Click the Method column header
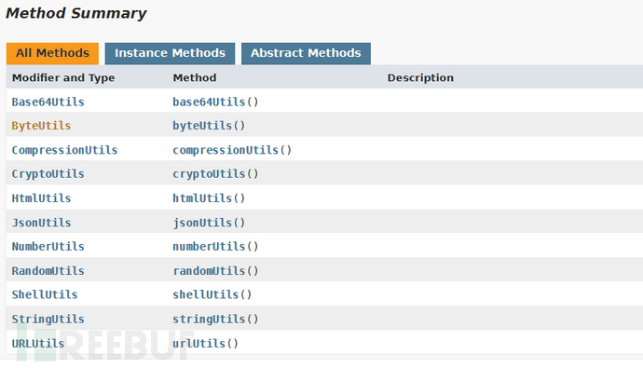This screenshot has height=368, width=643. tap(195, 78)
